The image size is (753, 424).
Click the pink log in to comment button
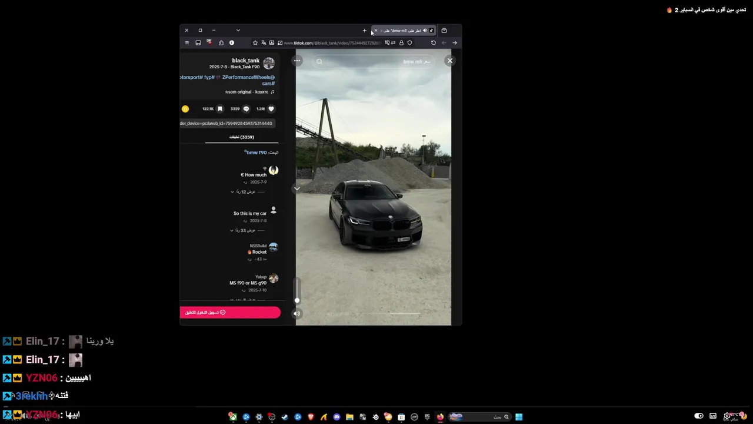[230, 313]
